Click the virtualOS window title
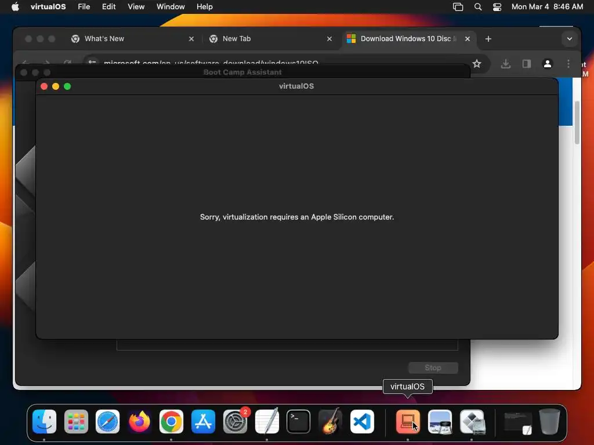The height and width of the screenshot is (445, 594). pos(296,86)
